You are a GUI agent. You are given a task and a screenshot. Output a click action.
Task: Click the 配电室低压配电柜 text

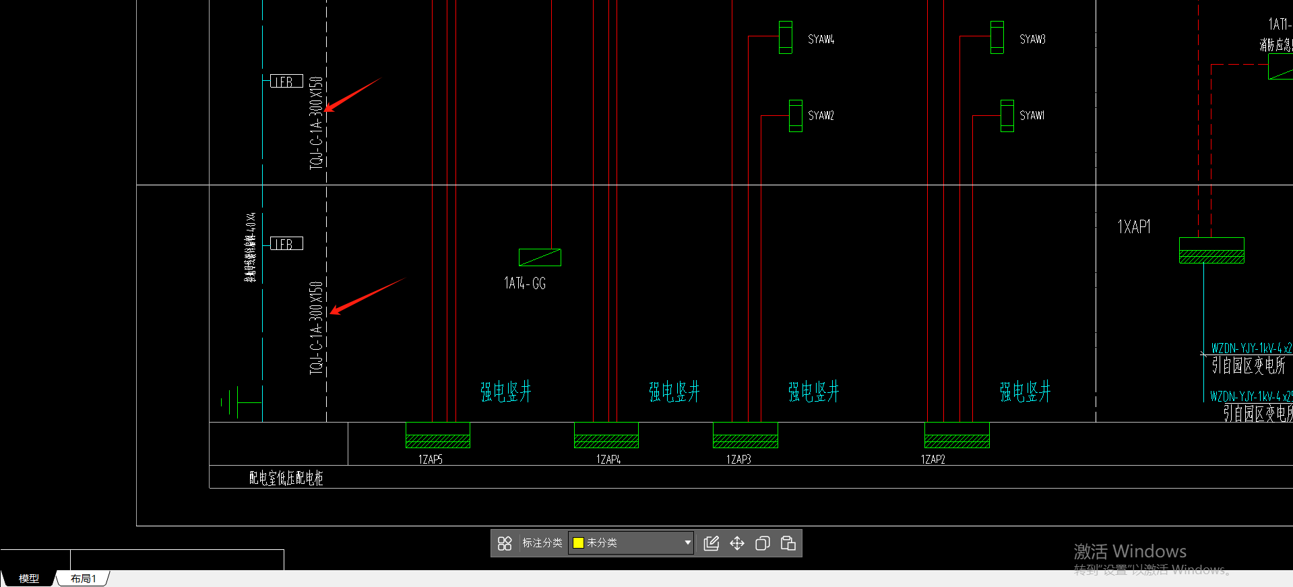coord(286,478)
